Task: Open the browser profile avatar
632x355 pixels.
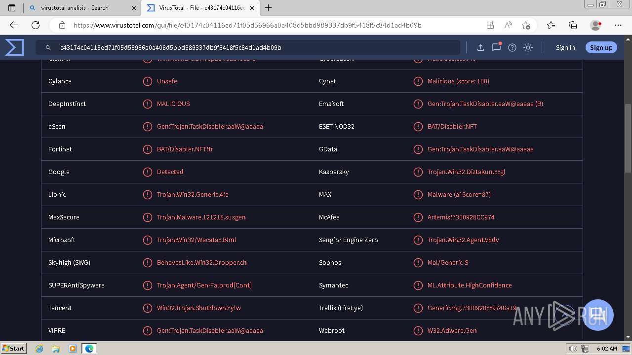Action: pyautogui.click(x=595, y=25)
